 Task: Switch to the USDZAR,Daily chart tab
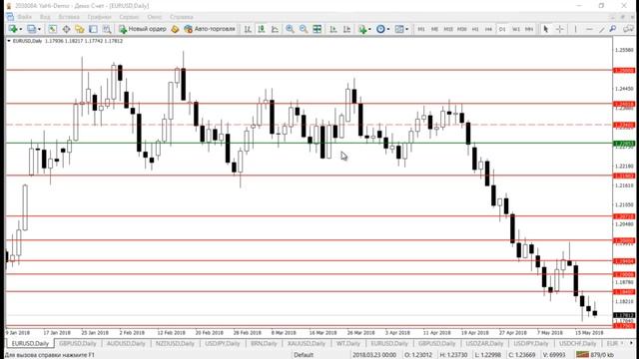pos(484,343)
